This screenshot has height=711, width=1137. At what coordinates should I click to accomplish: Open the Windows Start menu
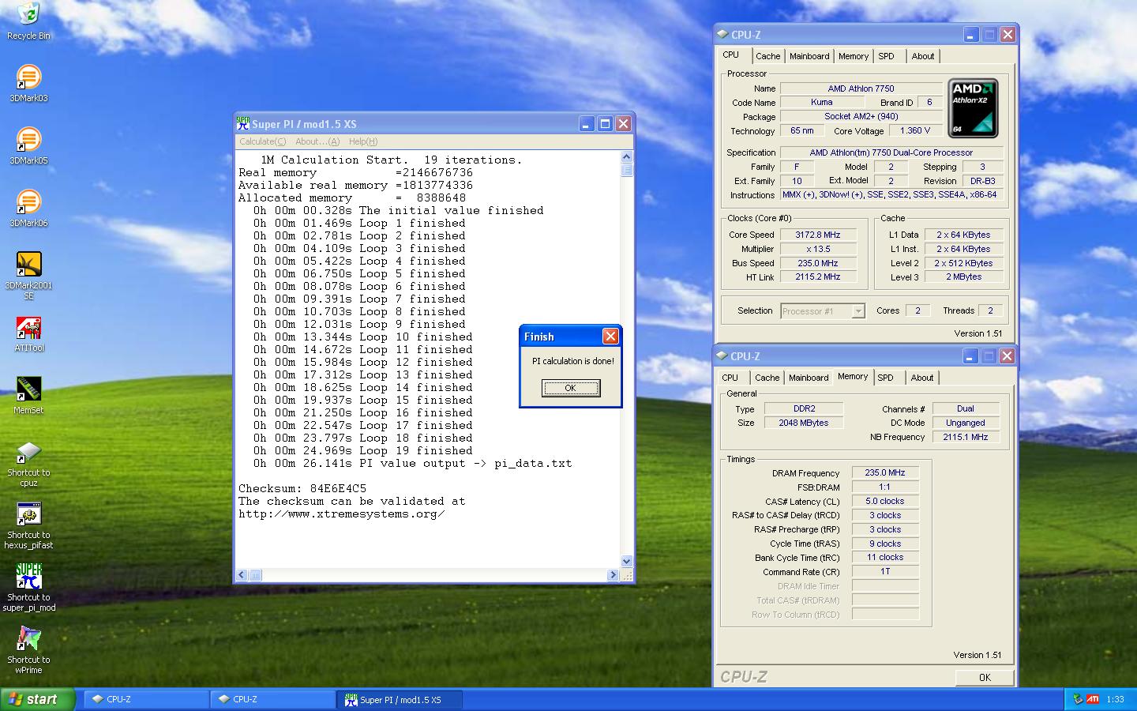coord(38,699)
